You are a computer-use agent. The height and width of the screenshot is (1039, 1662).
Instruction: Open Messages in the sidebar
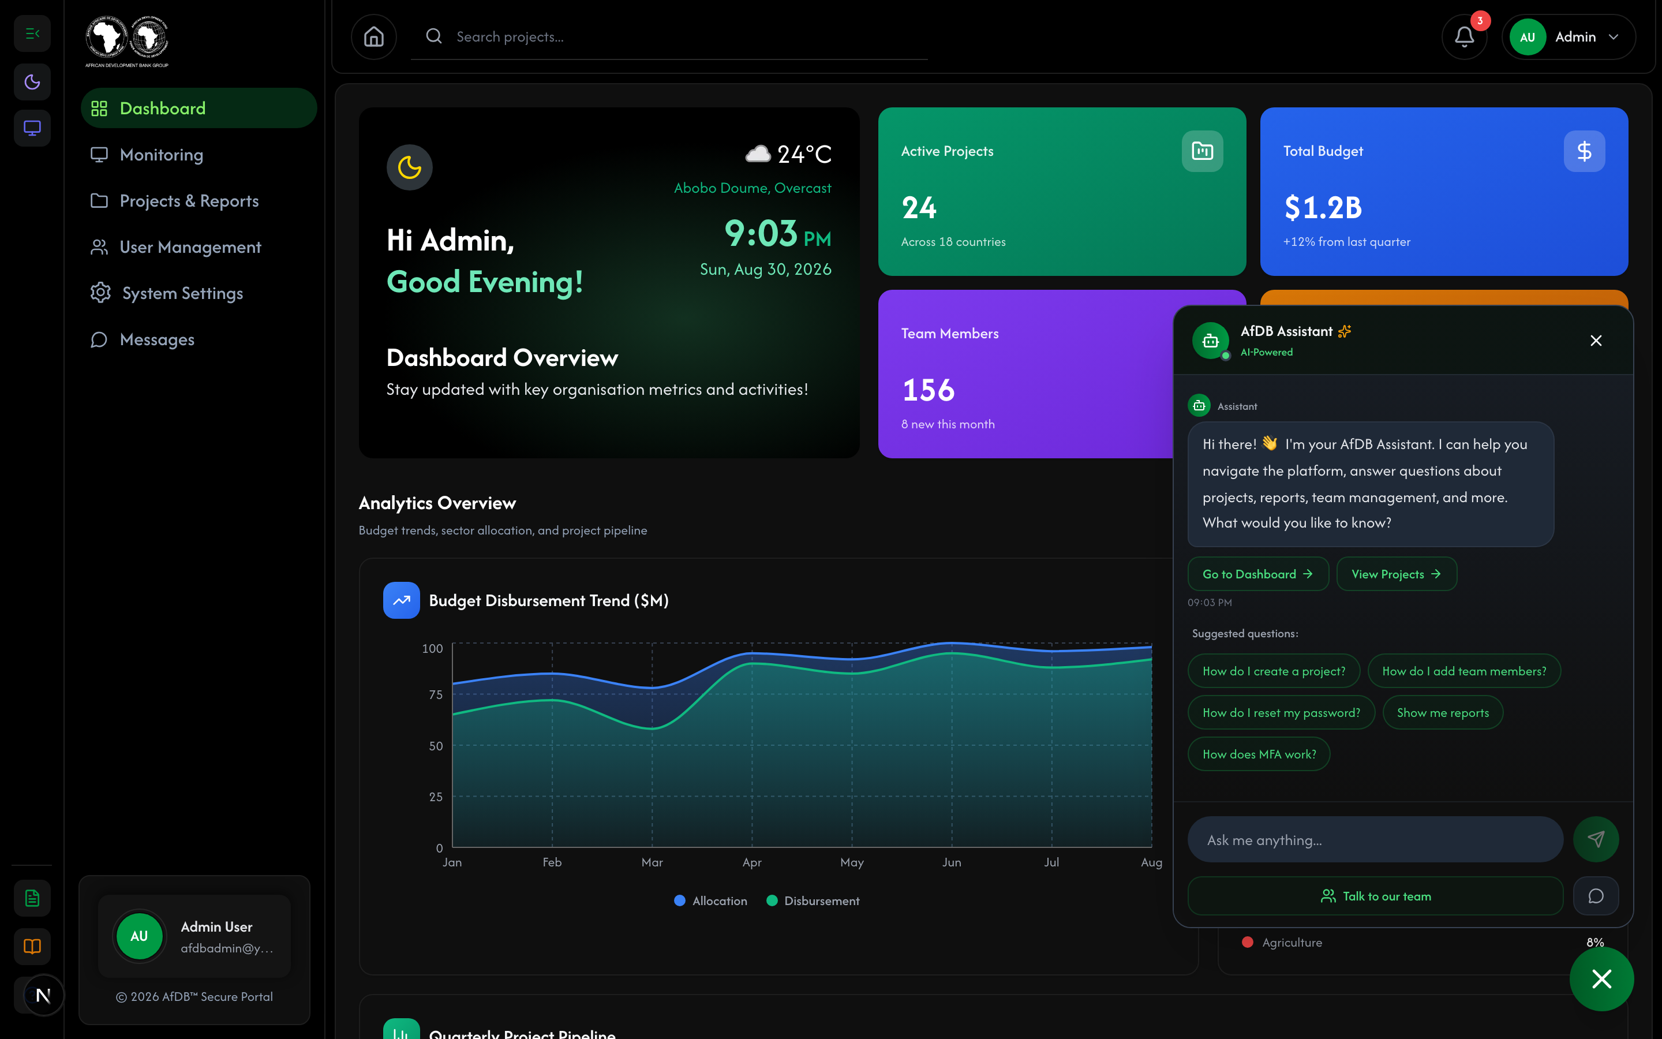(x=199, y=339)
